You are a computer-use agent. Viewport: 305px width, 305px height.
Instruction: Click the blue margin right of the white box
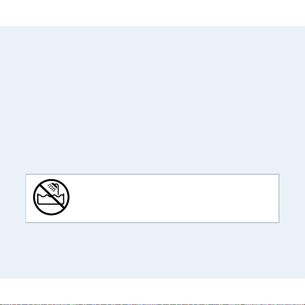click(x=292, y=198)
